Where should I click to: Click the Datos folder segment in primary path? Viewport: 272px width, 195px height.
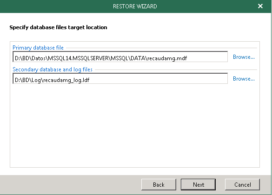coord(39,58)
